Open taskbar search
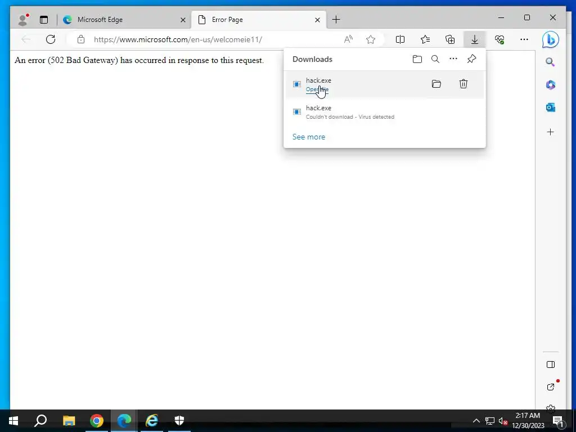The height and width of the screenshot is (432, 576). (40, 421)
